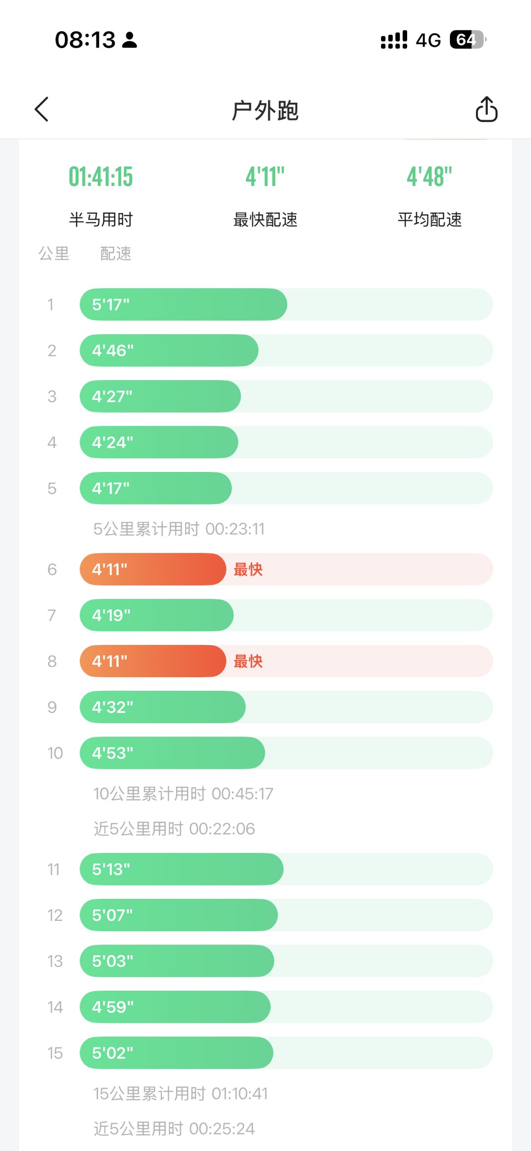Tap the 10公里累计用时 00:45:17 text

(x=183, y=794)
